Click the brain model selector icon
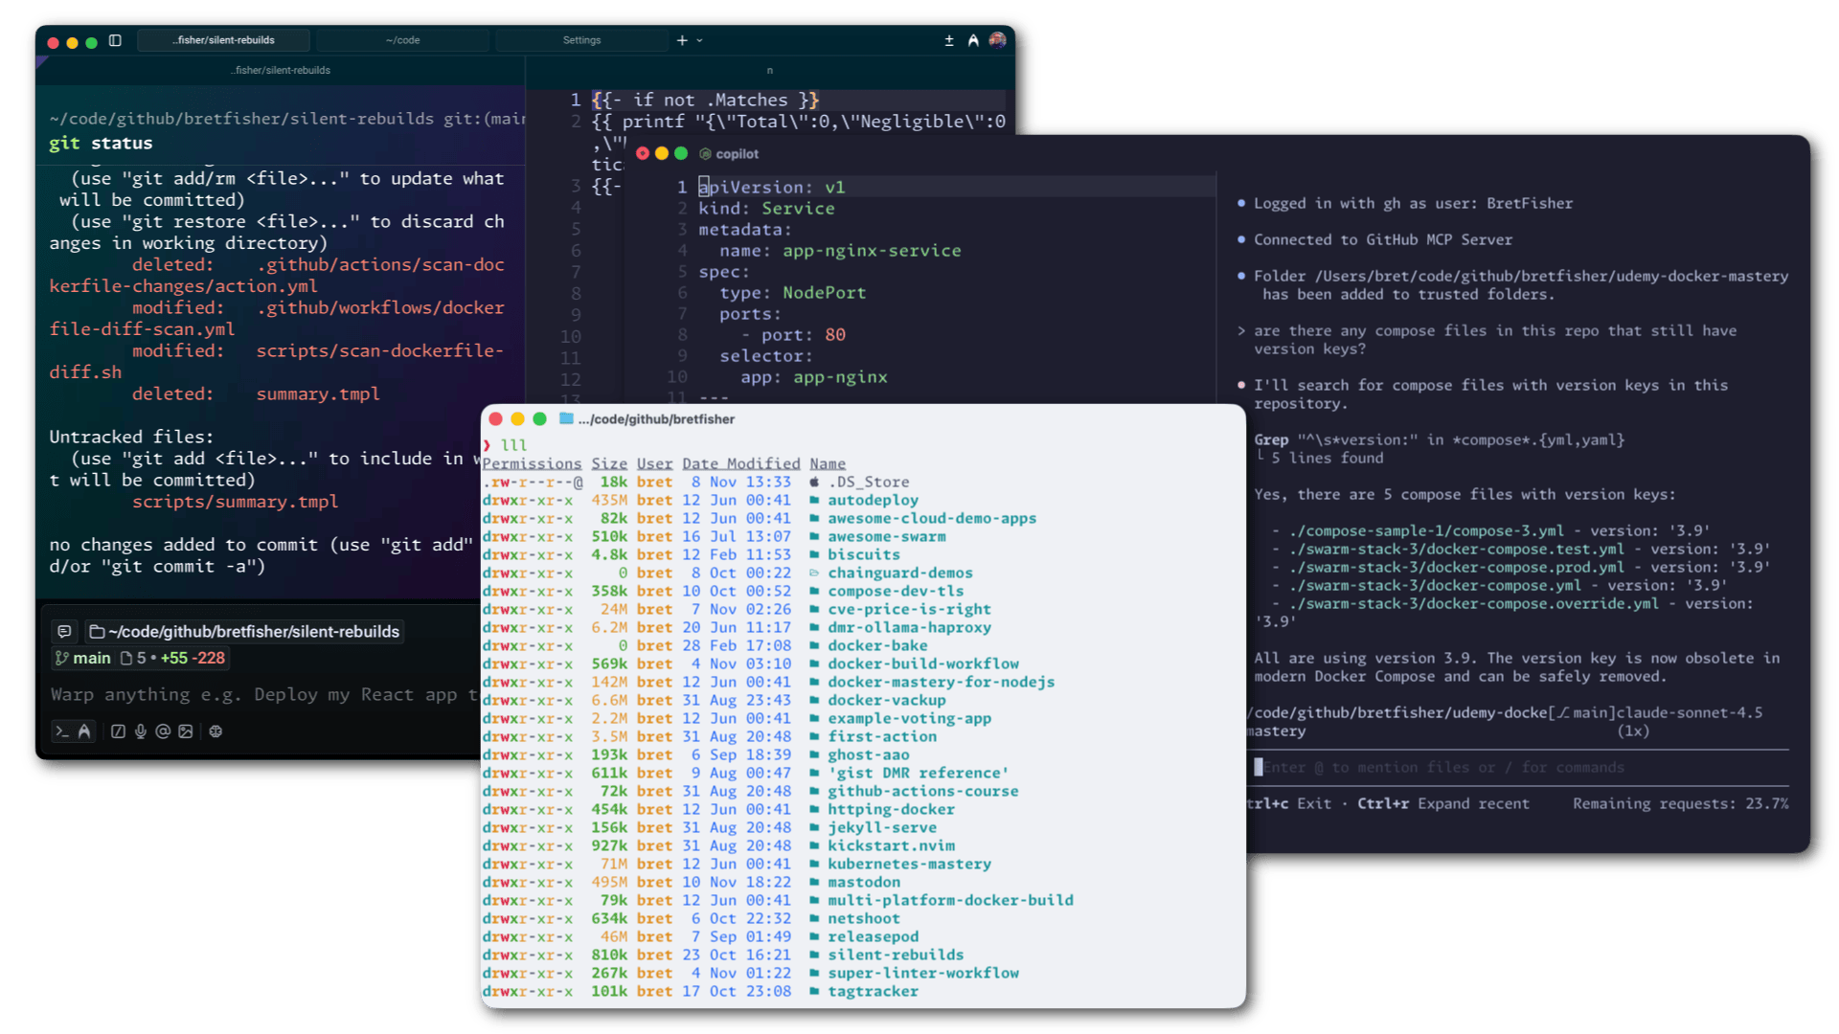Viewport: 1839px width, 1034px height. [x=216, y=731]
